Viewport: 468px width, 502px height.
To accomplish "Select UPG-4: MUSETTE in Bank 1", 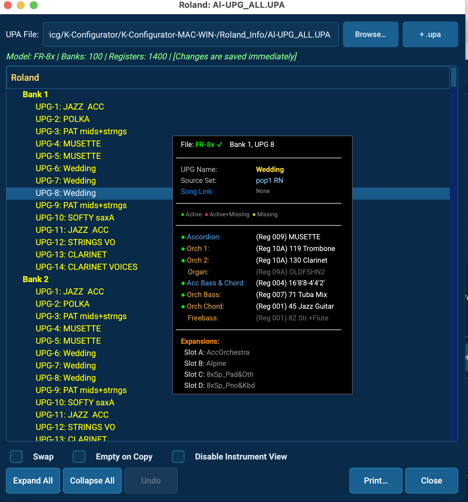I will (68, 144).
